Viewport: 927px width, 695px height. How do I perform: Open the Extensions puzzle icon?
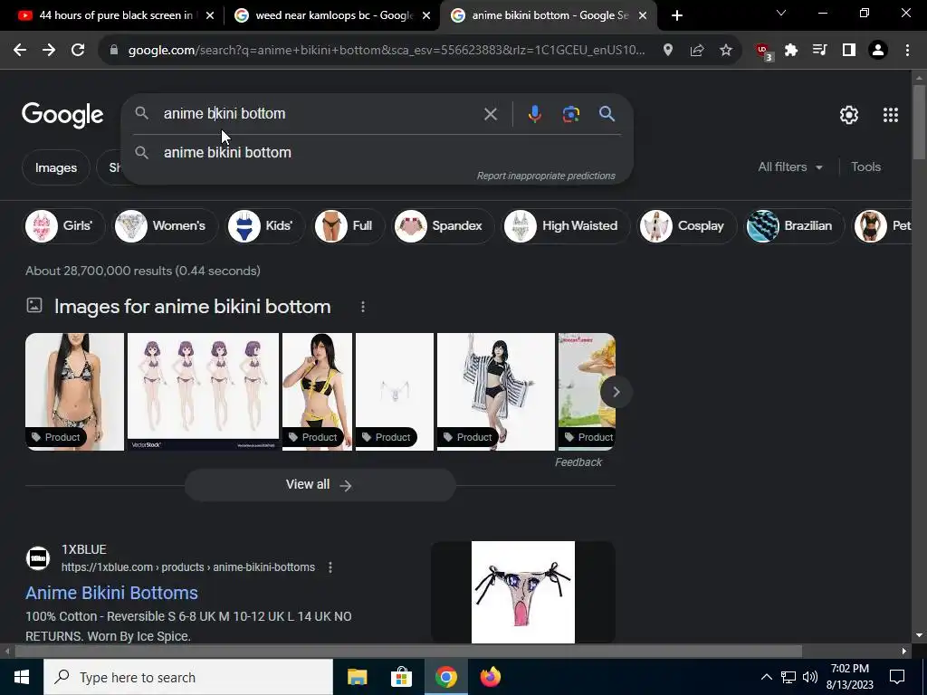(791, 51)
